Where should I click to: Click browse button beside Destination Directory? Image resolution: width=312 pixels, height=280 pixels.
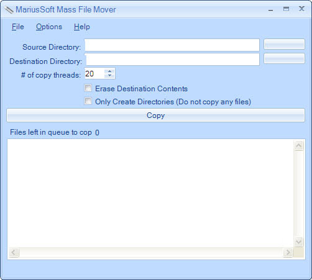pyautogui.click(x=284, y=58)
